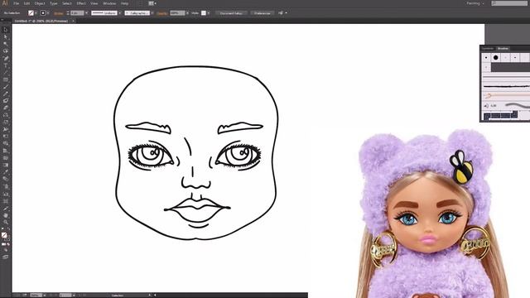Switch to the Brushes panel tab
This screenshot has height=298, width=530.
pyautogui.click(x=503, y=48)
